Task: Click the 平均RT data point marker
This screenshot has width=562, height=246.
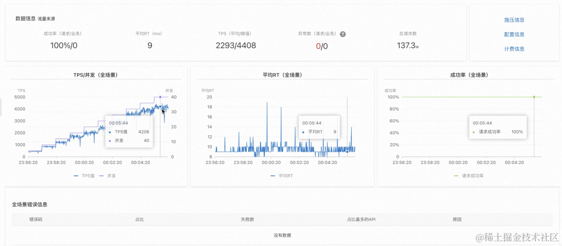Action: 347,152
